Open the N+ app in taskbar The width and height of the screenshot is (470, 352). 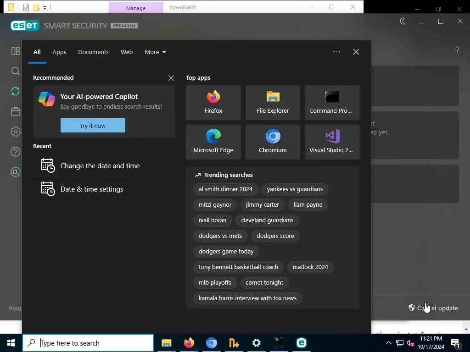(234, 343)
